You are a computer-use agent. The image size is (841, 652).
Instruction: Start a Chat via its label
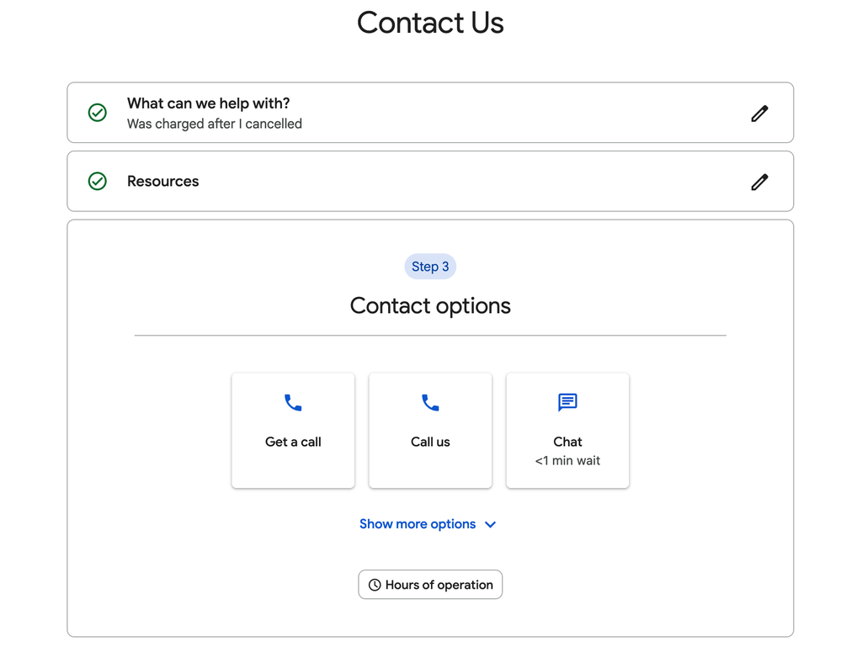point(567,442)
